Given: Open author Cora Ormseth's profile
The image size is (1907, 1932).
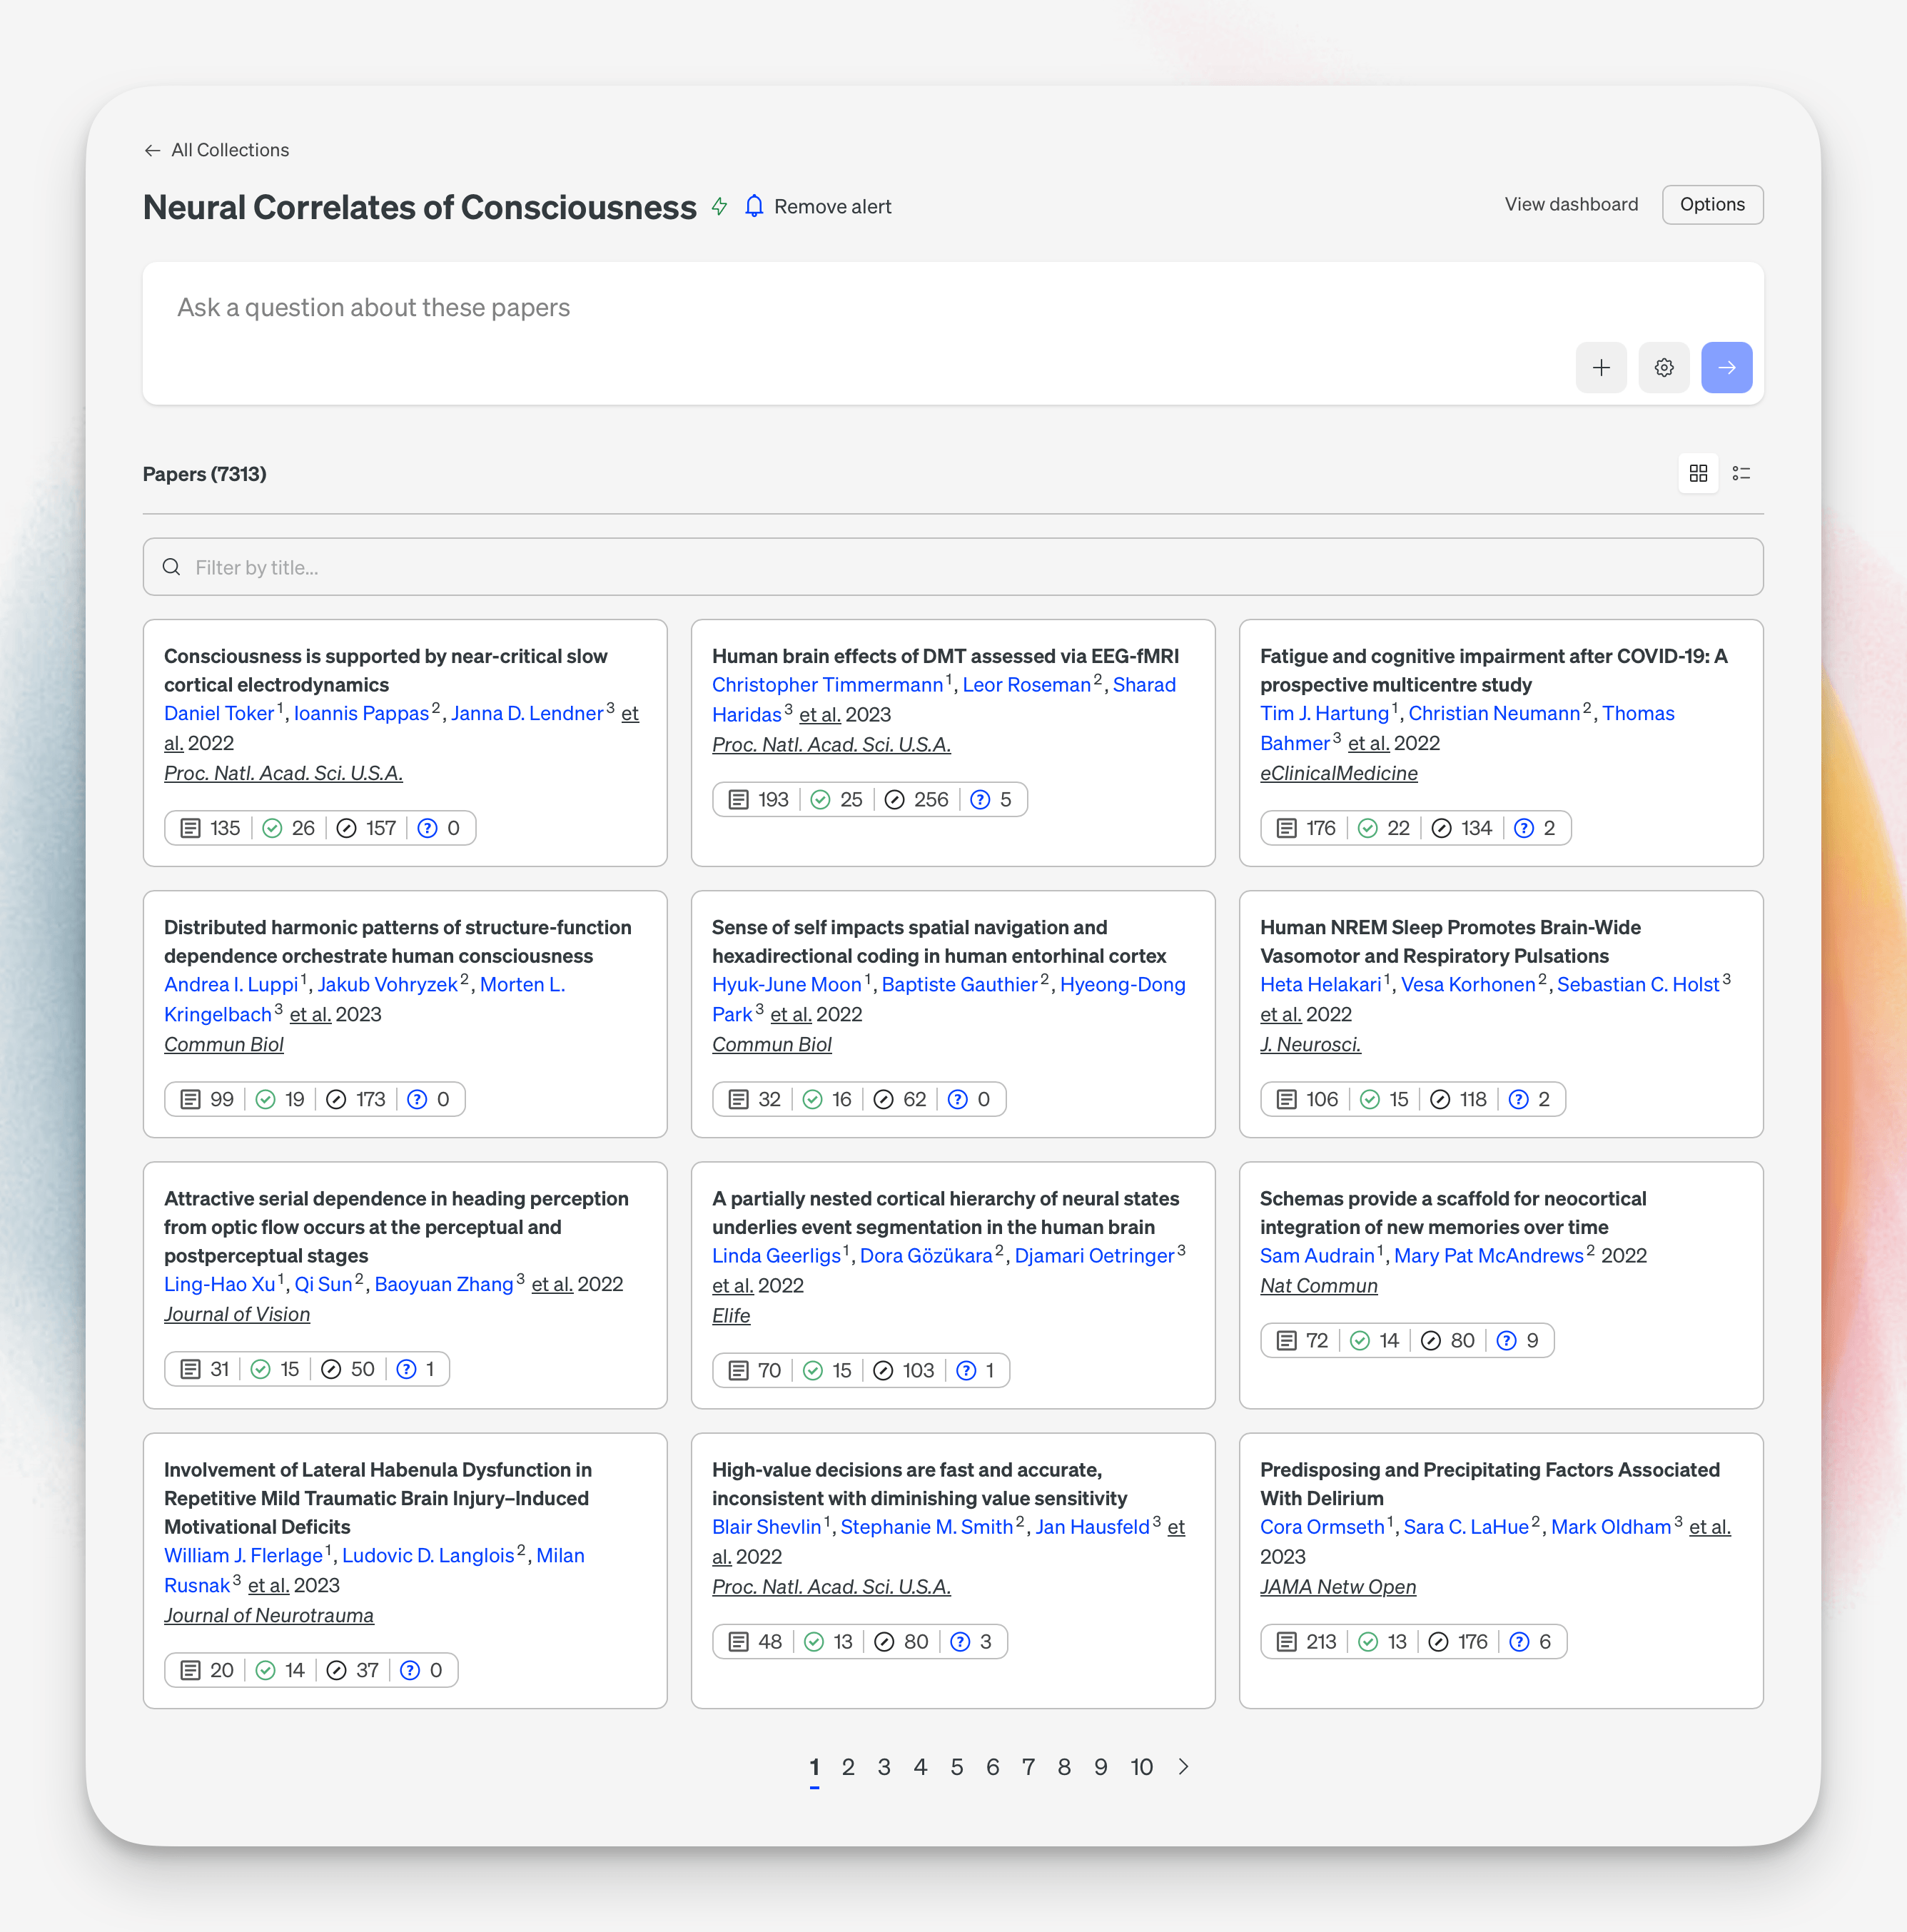Looking at the screenshot, I should coord(1322,1527).
